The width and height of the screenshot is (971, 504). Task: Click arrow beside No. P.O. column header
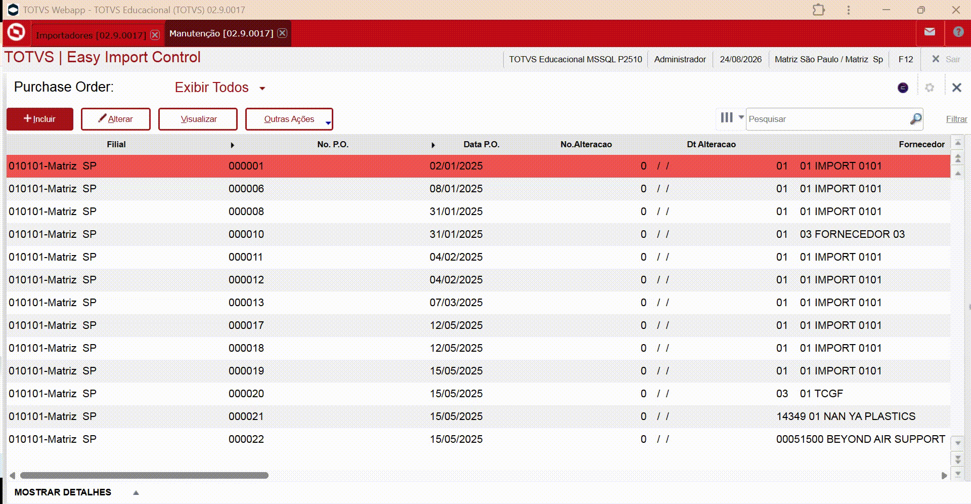(x=433, y=145)
